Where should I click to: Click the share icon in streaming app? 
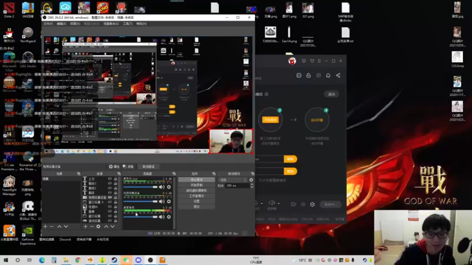pyautogui.click(x=338, y=75)
